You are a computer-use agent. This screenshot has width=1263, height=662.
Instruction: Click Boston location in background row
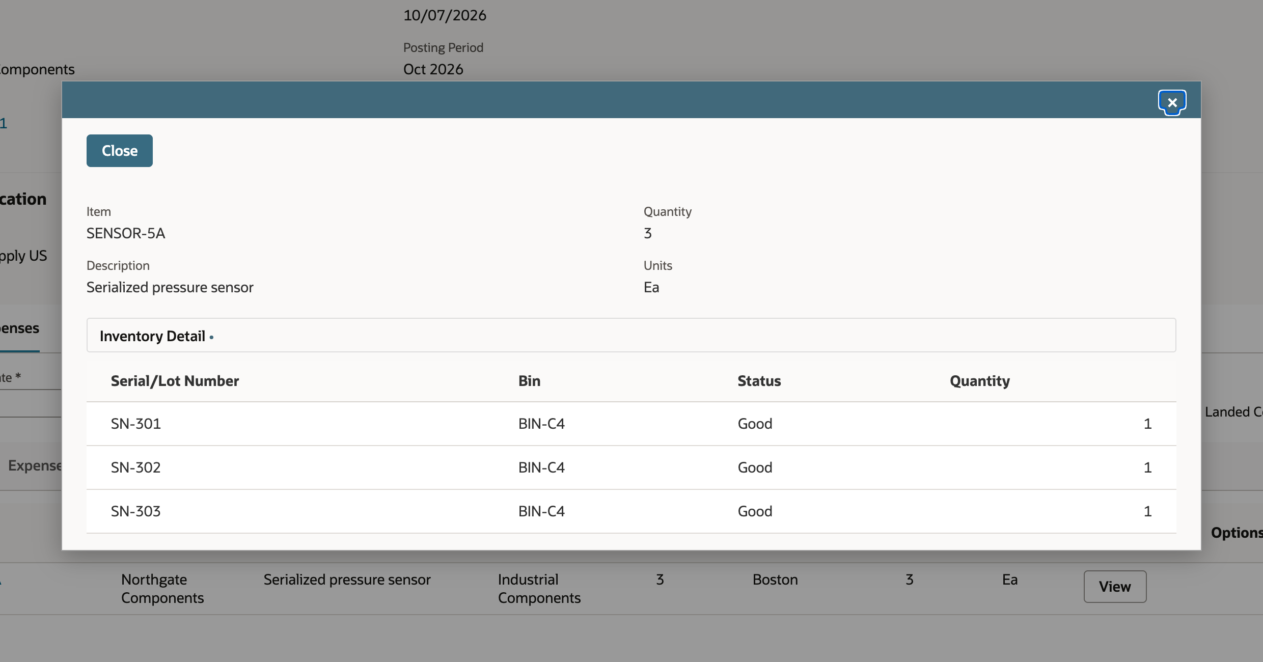[775, 580]
